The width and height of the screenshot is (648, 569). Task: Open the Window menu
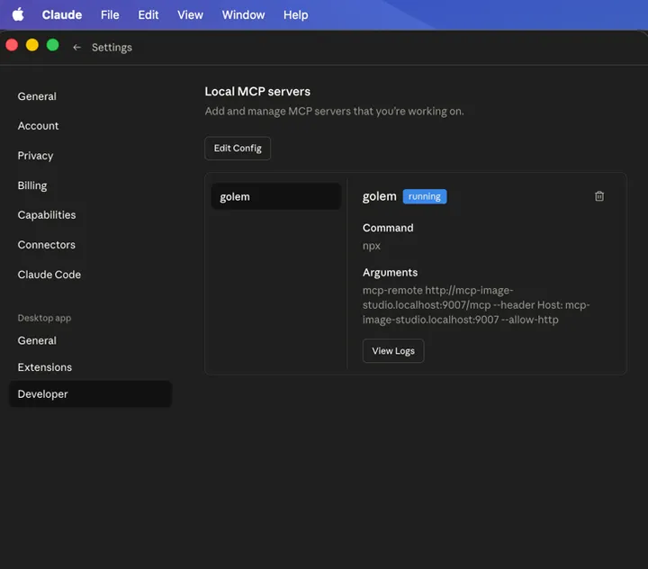point(243,15)
